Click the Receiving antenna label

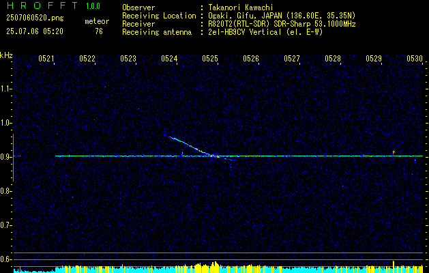[x=157, y=32]
